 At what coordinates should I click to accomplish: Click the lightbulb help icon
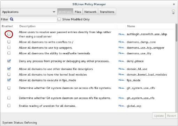coord(173,12)
